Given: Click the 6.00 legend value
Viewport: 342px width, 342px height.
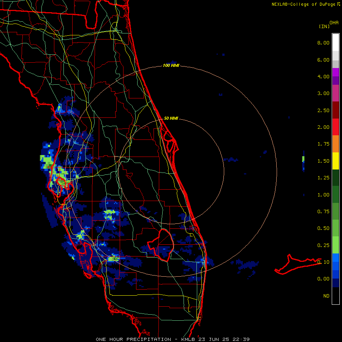Looking at the screenshot, I should pos(323,60).
